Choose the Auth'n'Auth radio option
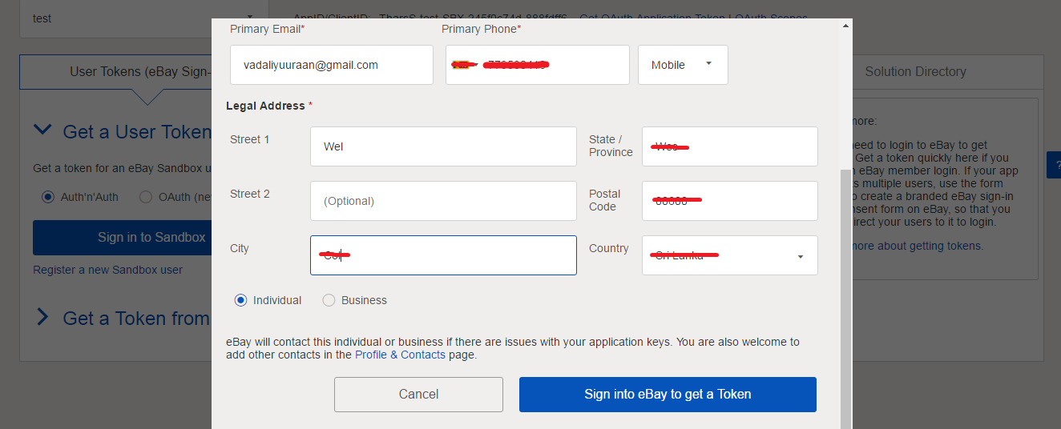This screenshot has width=1061, height=429. coord(47,196)
